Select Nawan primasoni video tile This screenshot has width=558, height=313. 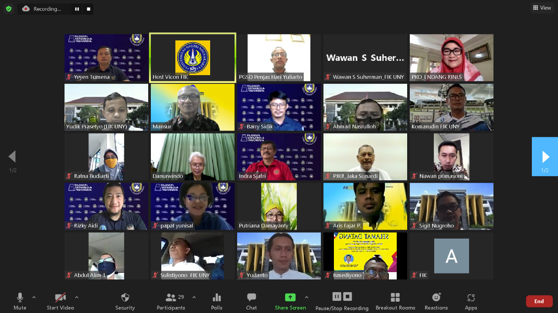point(452,157)
